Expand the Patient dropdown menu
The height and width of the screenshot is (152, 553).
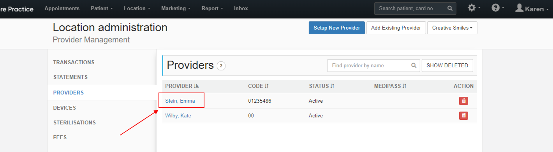coord(102,8)
